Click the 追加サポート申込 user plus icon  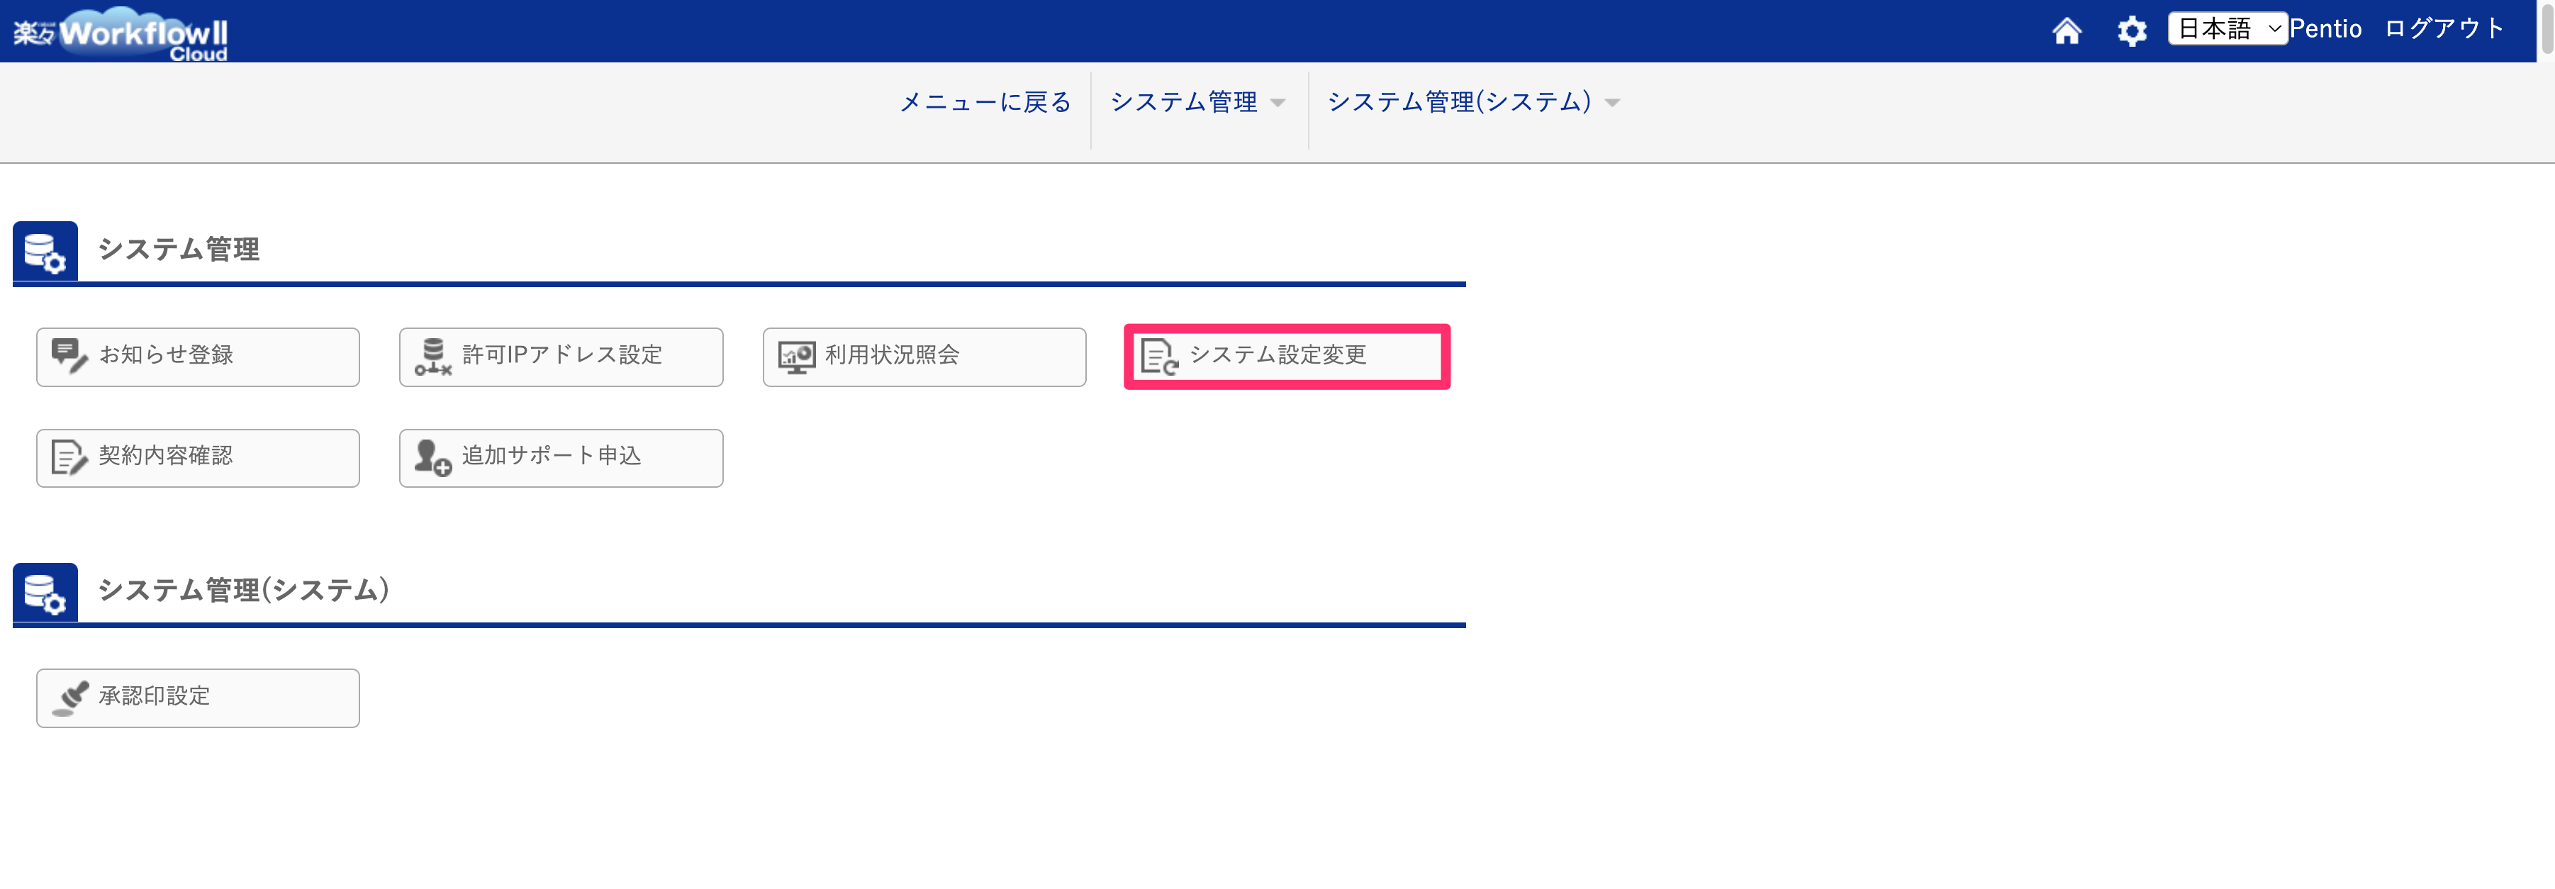pyautogui.click(x=432, y=457)
